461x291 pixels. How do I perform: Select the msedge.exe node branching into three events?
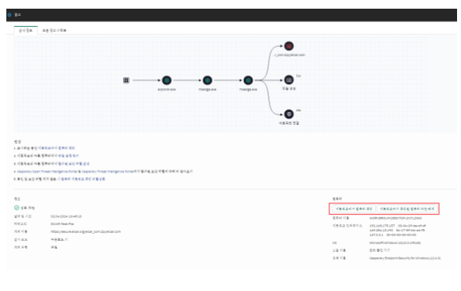248,80
